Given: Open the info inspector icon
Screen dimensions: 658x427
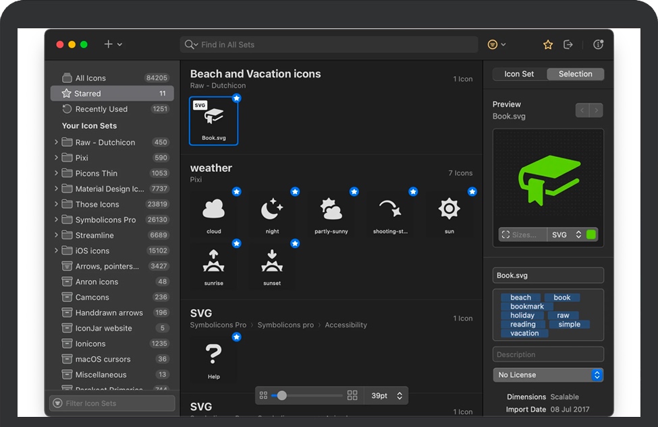Looking at the screenshot, I should point(598,44).
